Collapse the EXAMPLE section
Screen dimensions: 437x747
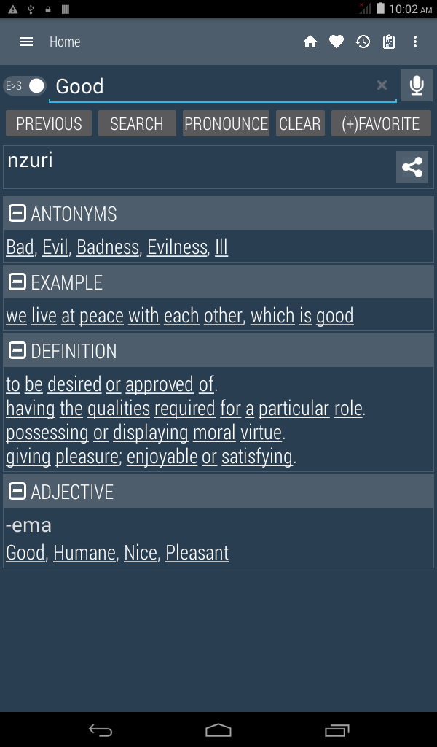click(x=17, y=282)
